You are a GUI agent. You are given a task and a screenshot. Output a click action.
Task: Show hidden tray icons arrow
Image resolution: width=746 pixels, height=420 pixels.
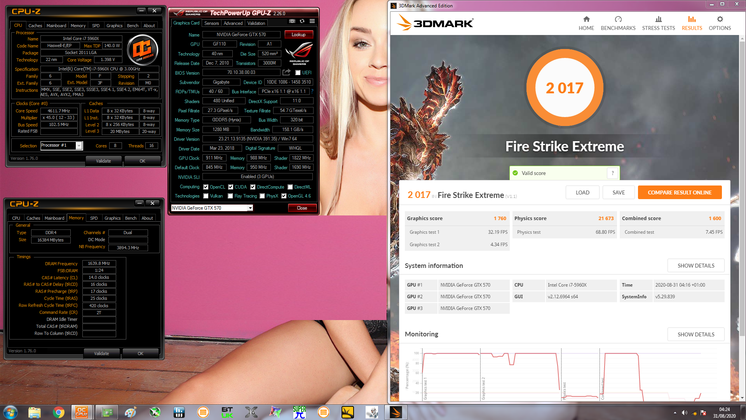[x=675, y=413]
